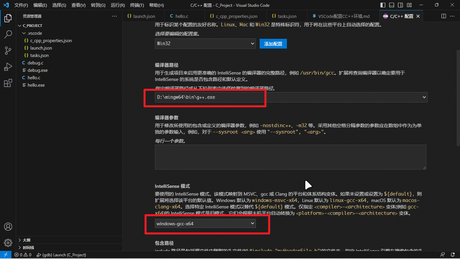
Task: Open the Accounts icon in activity bar
Action: [8, 227]
